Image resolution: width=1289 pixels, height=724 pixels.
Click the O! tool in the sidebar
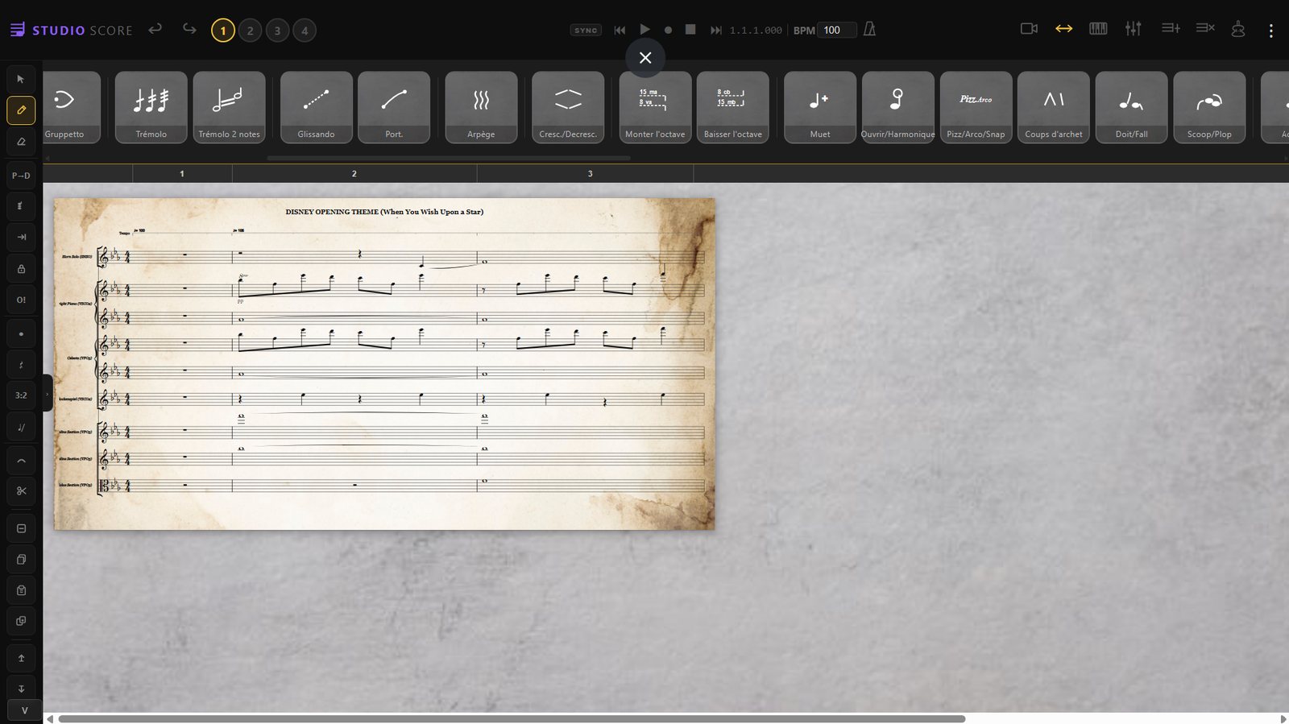[21, 300]
